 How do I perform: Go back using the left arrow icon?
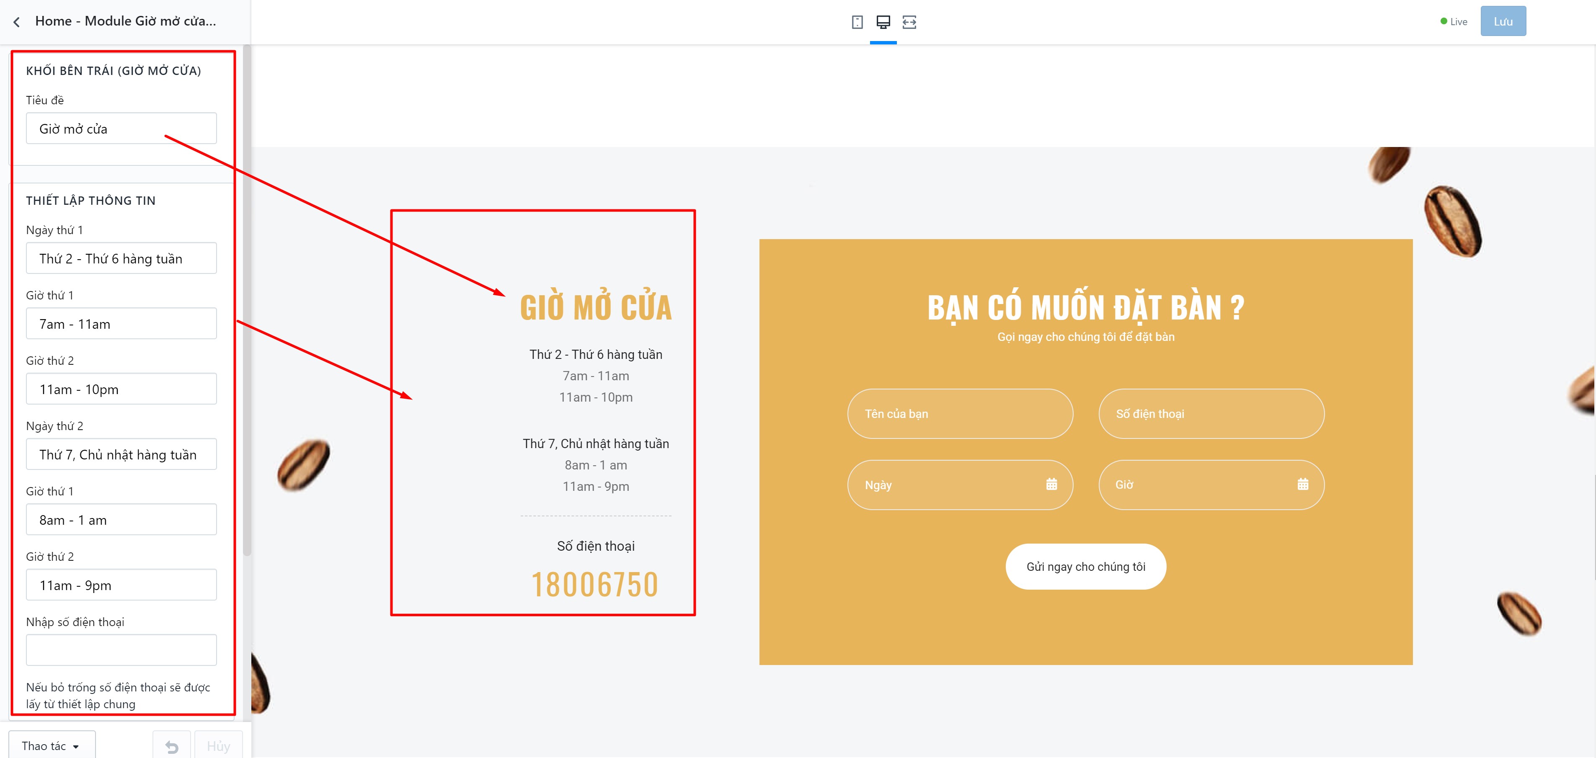(x=17, y=22)
